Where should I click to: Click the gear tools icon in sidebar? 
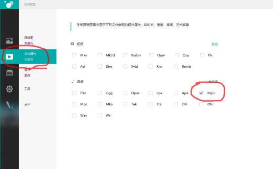point(10,89)
